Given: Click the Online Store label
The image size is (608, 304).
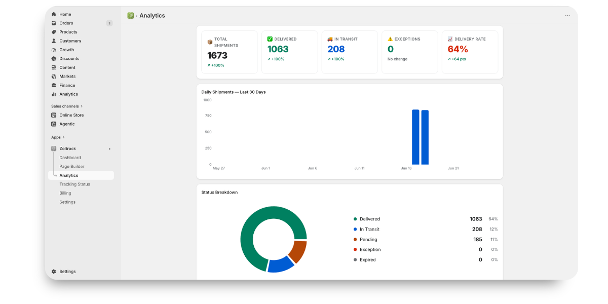Looking at the screenshot, I should pyautogui.click(x=71, y=115).
